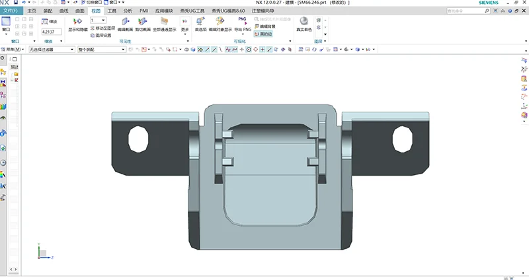Open the History clock icon in left sidebar
The image size is (529, 280).
click(x=3, y=162)
